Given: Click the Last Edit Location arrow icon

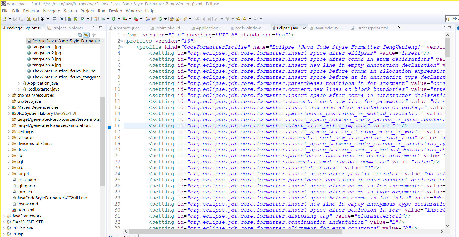Looking at the screenshot, I should [x=238, y=19].
